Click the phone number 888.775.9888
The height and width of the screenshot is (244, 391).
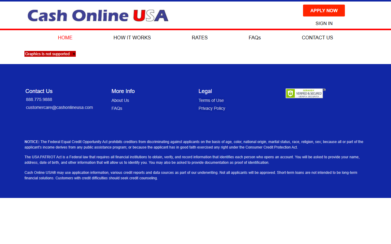coord(39,99)
